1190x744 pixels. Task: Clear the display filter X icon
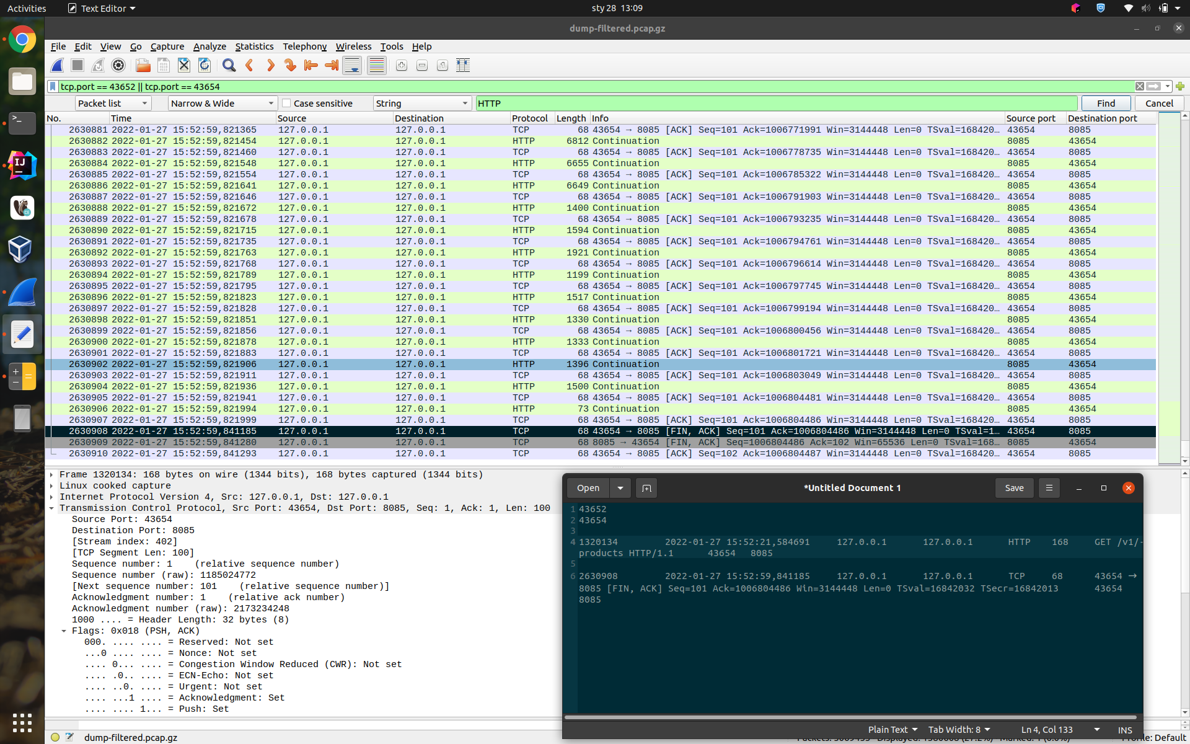[1139, 86]
